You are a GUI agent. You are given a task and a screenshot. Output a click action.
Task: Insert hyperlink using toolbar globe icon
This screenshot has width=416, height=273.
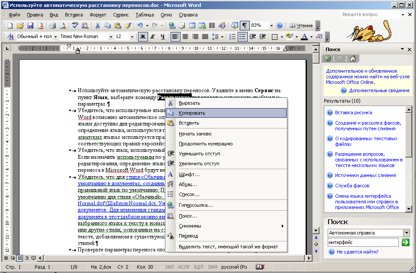tap(172, 26)
